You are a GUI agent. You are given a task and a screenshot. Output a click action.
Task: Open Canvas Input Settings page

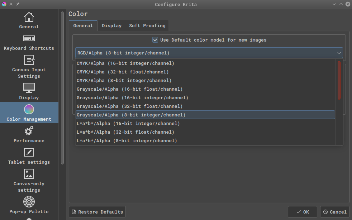point(29,66)
